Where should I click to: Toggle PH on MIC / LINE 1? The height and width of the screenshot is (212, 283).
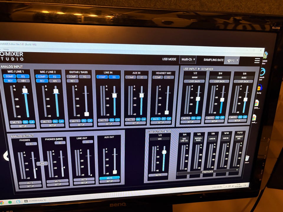click(25, 122)
